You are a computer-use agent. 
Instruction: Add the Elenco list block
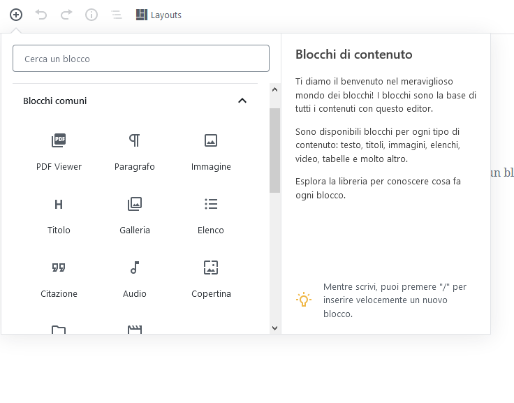click(x=211, y=213)
